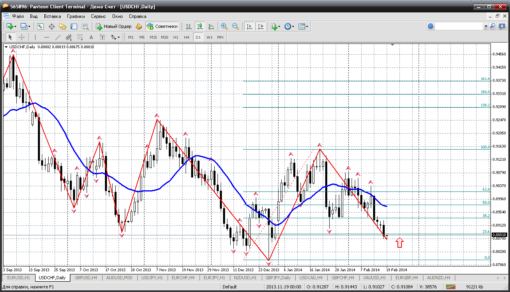Open the Market Watch window icon
The width and height of the screenshot is (510, 292).
(x=40, y=26)
